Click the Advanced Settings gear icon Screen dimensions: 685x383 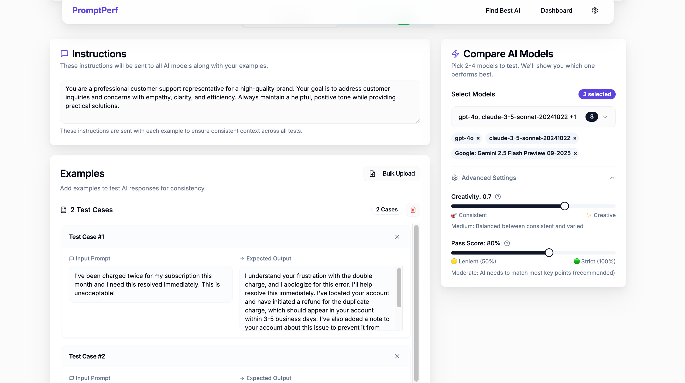click(455, 178)
